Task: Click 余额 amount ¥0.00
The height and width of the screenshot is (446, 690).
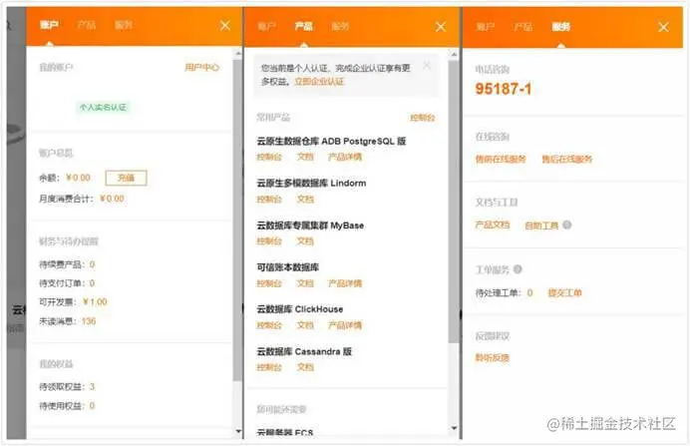Action: click(x=78, y=178)
